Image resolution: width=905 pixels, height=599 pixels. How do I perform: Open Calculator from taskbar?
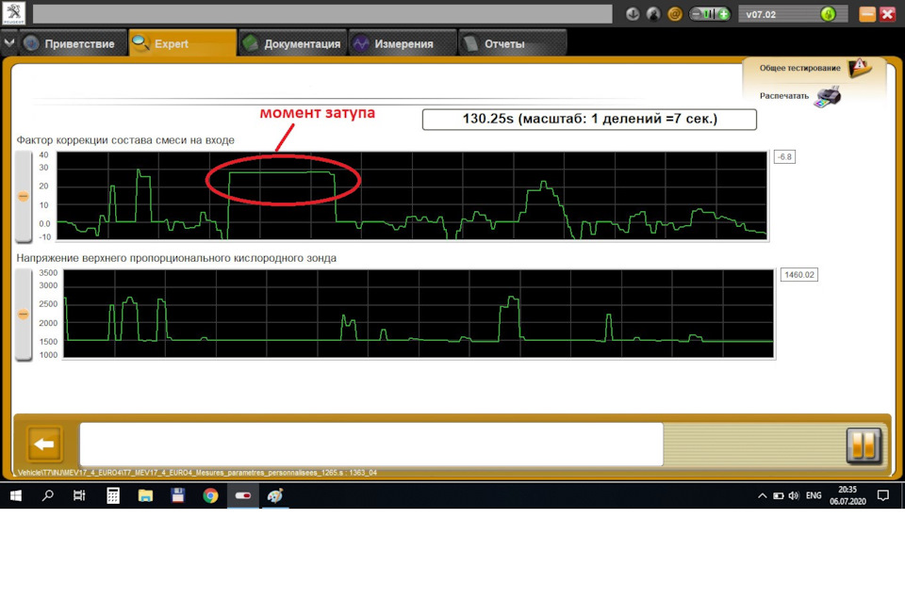click(x=112, y=495)
